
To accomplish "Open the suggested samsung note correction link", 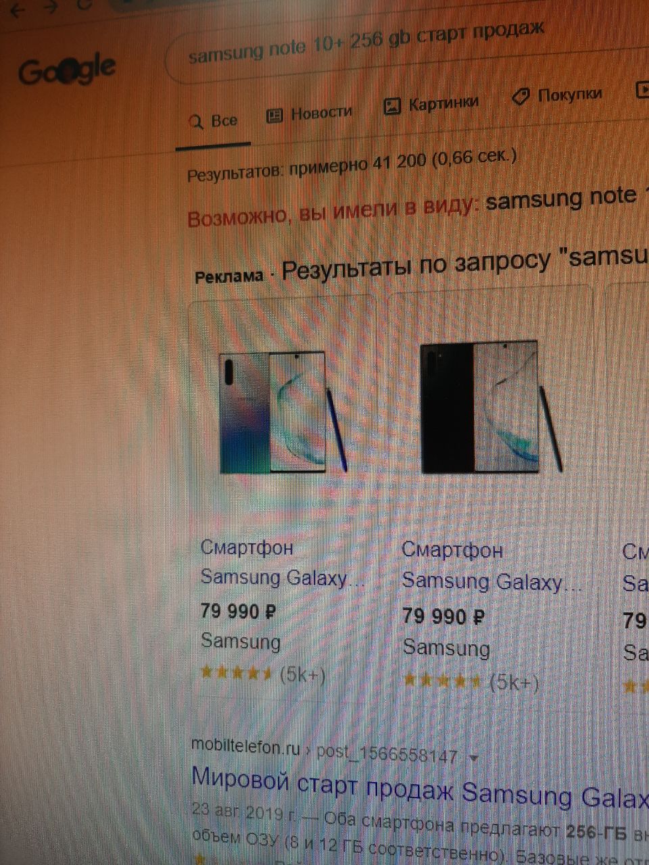I will [561, 198].
